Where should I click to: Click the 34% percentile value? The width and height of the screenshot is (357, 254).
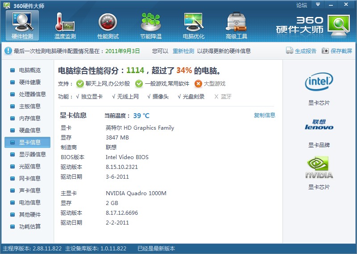click(x=184, y=70)
